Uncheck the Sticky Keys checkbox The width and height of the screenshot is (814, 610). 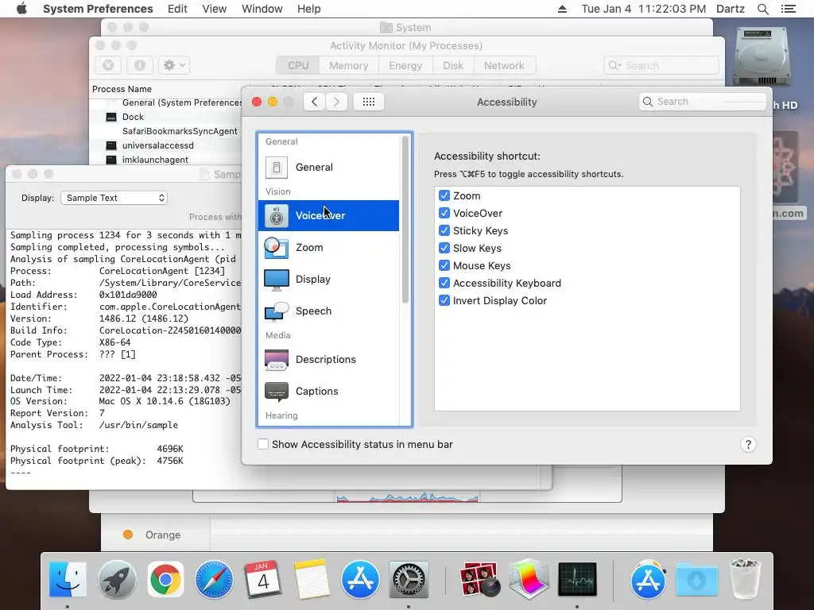(444, 230)
